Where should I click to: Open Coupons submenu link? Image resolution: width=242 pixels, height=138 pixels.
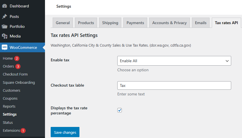(10, 99)
